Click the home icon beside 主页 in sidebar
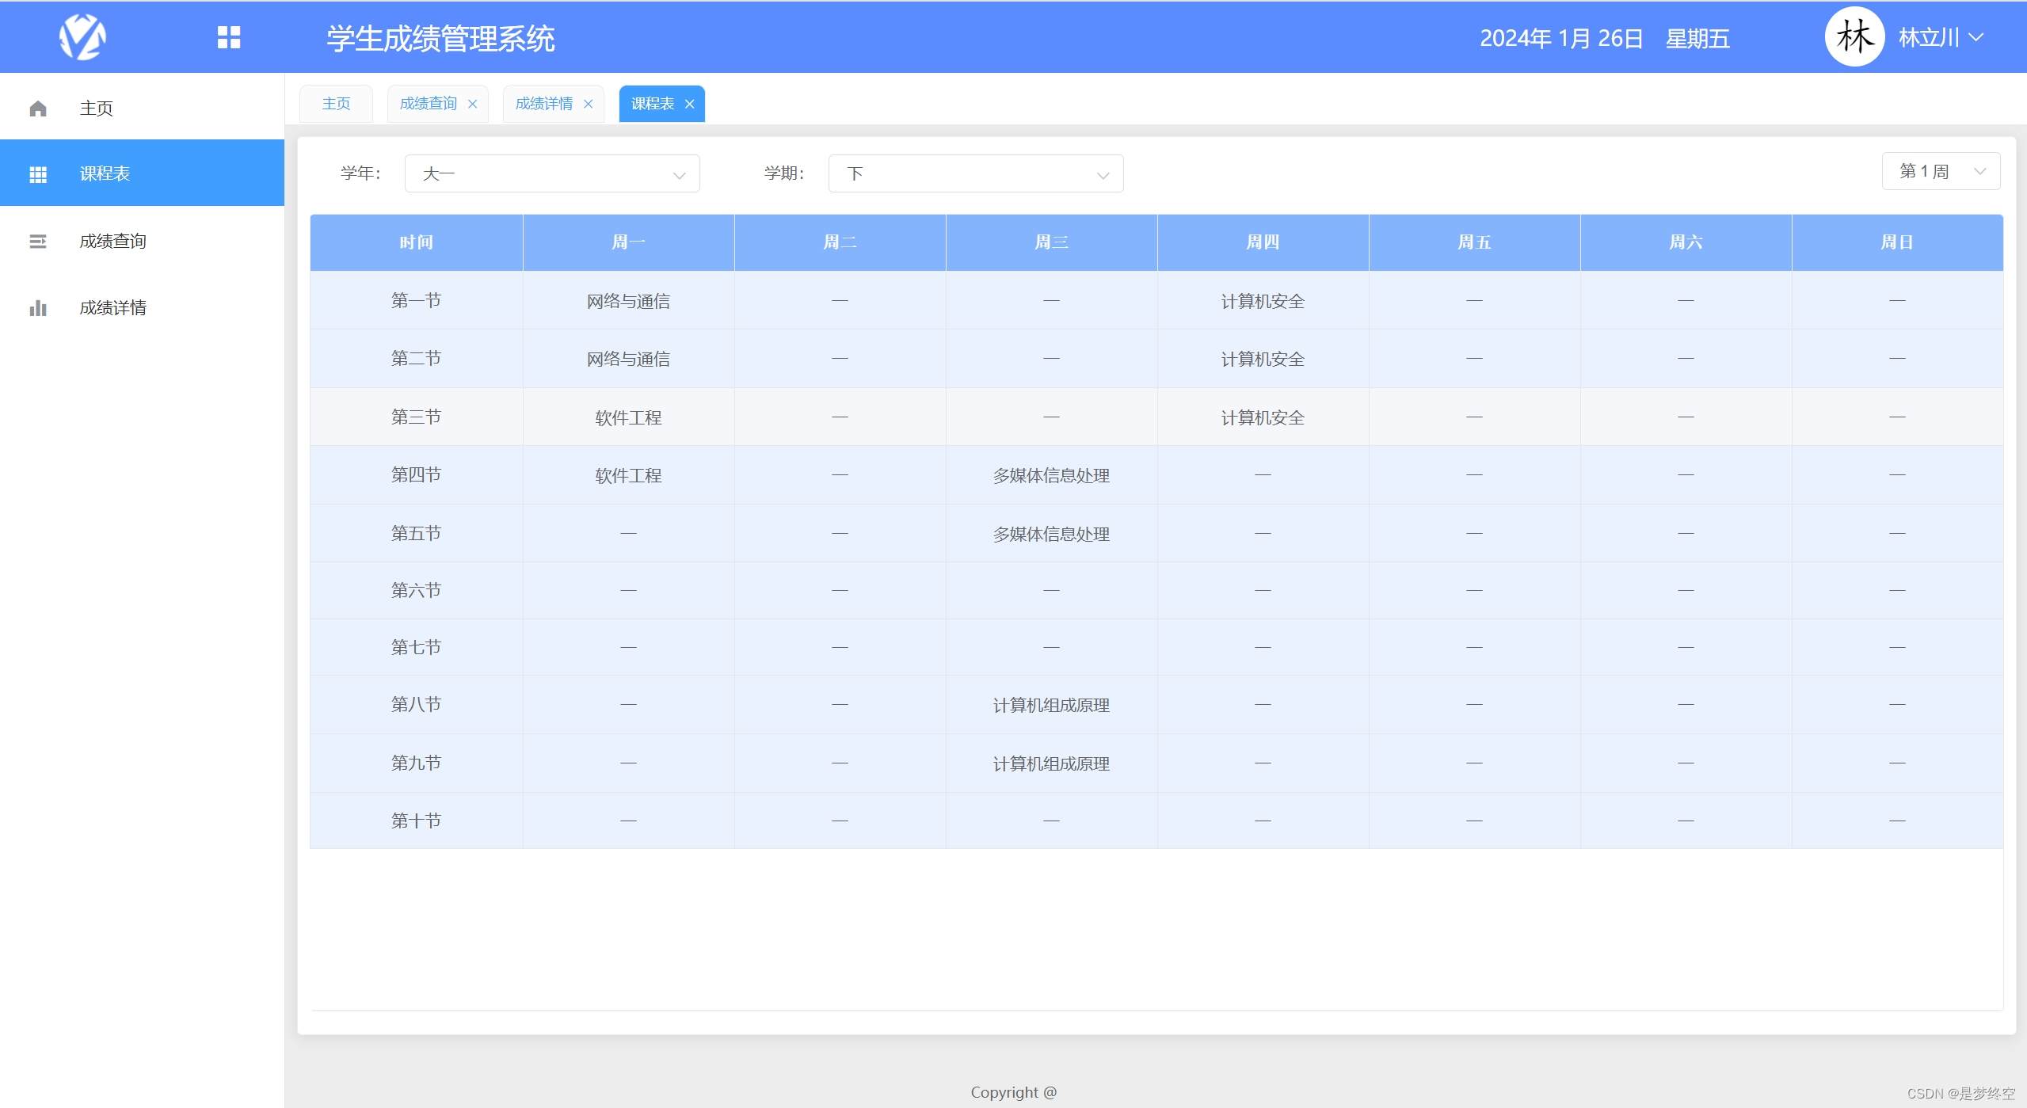 pos(38,108)
